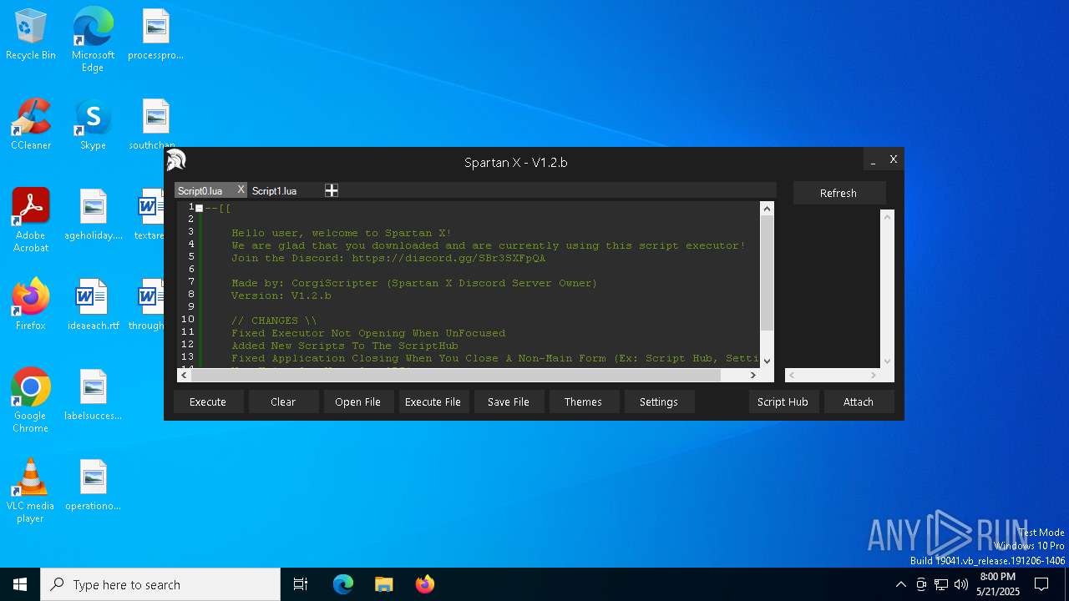Click the 'Made by: CorgiScripter' line

click(414, 283)
